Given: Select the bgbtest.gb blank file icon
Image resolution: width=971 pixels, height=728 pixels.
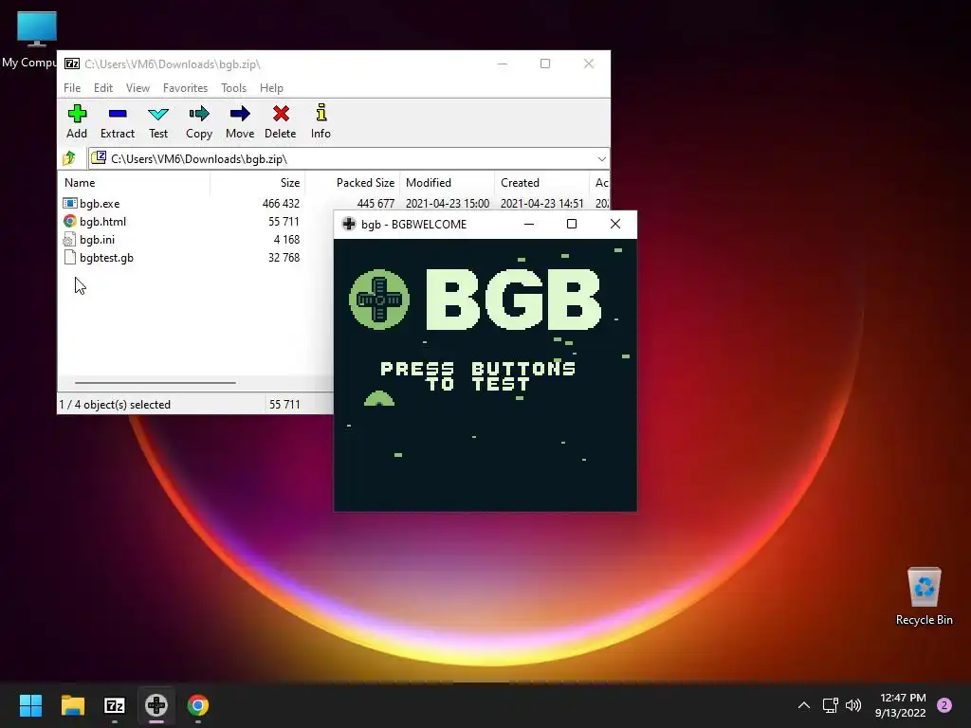Looking at the screenshot, I should pos(70,258).
